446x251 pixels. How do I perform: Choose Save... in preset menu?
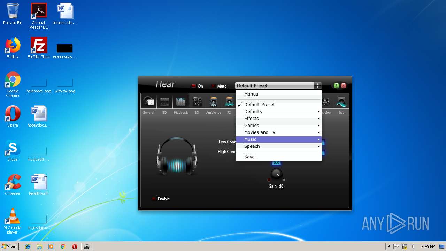pyautogui.click(x=278, y=157)
